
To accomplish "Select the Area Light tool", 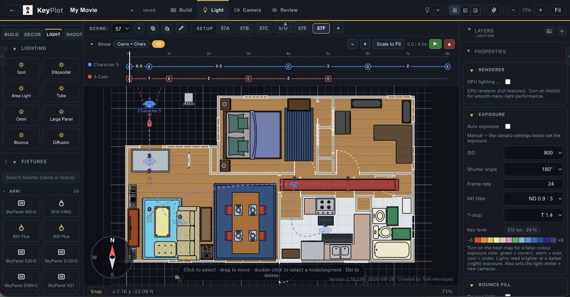I will pos(21,92).
